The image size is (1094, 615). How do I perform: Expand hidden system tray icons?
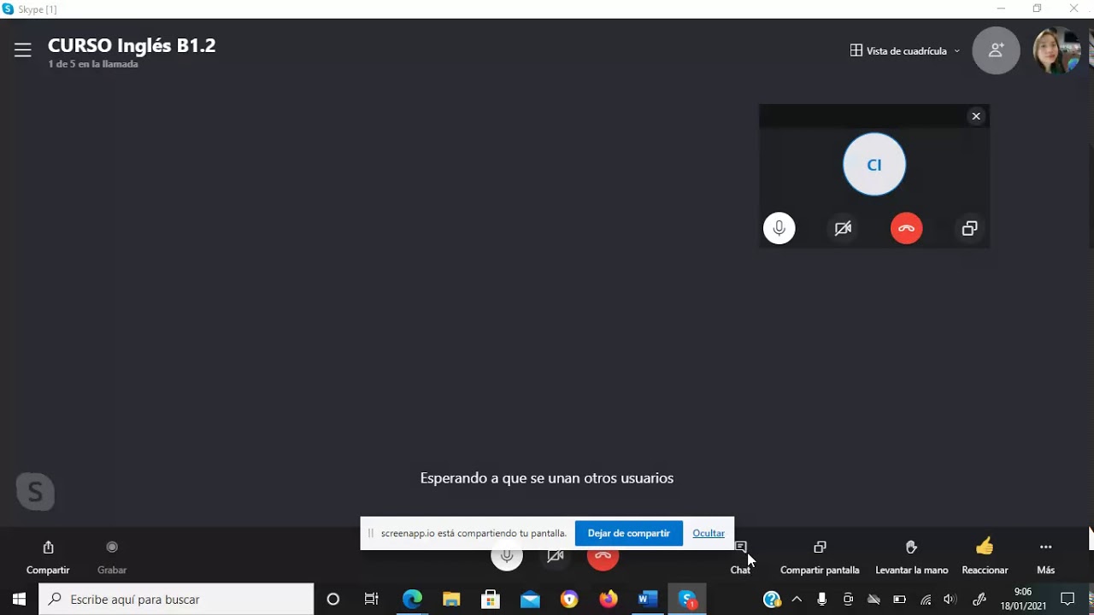[x=797, y=600]
